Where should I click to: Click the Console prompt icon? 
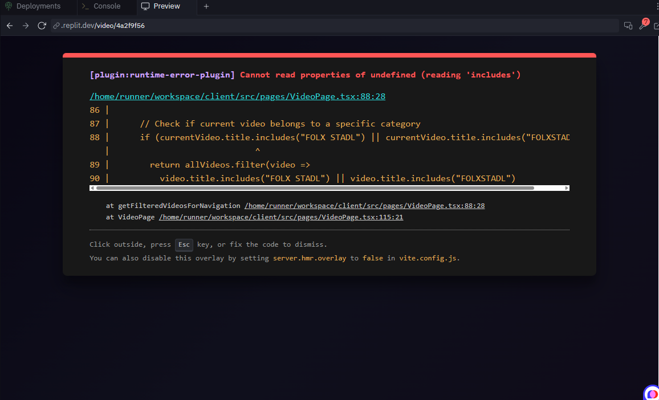[86, 6]
